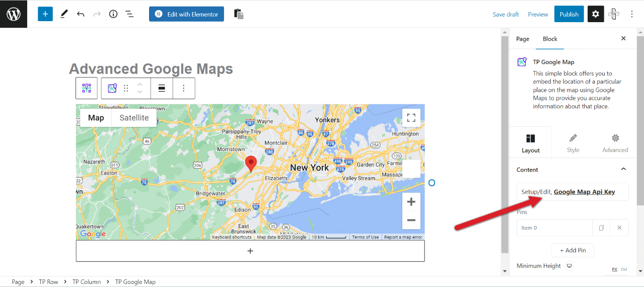The width and height of the screenshot is (644, 287).
Task: Close the settings sidebar
Action: pyautogui.click(x=623, y=38)
